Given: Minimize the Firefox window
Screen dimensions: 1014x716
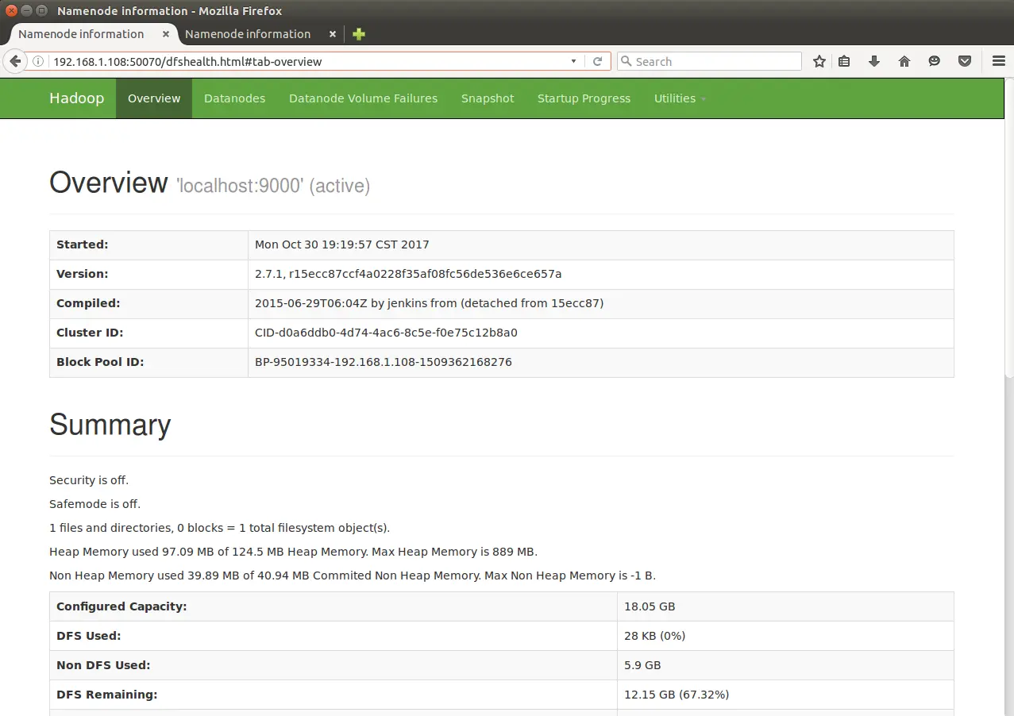Looking at the screenshot, I should 26,11.
